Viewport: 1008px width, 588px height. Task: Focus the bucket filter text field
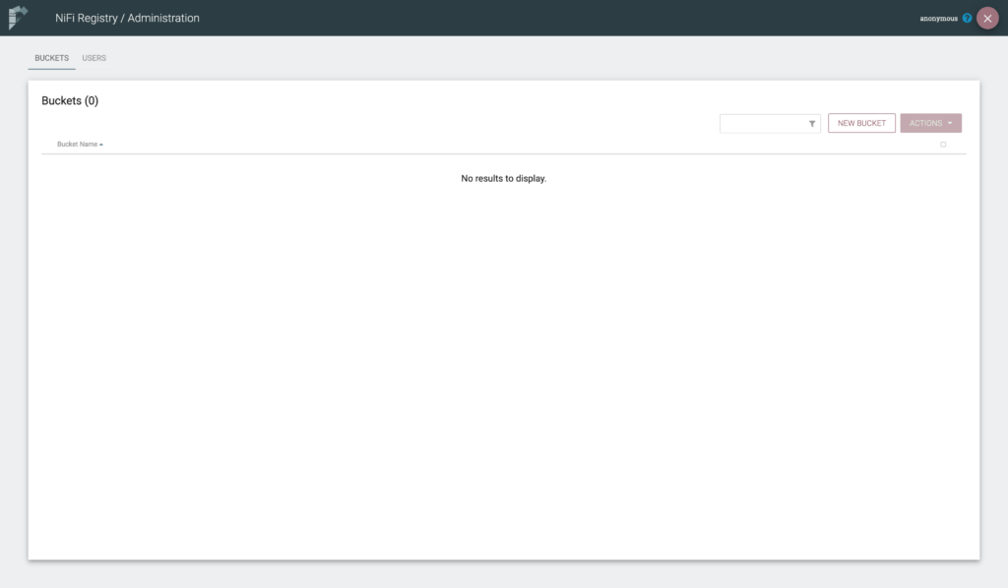tap(763, 124)
